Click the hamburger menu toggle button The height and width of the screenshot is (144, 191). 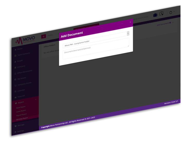43,36
